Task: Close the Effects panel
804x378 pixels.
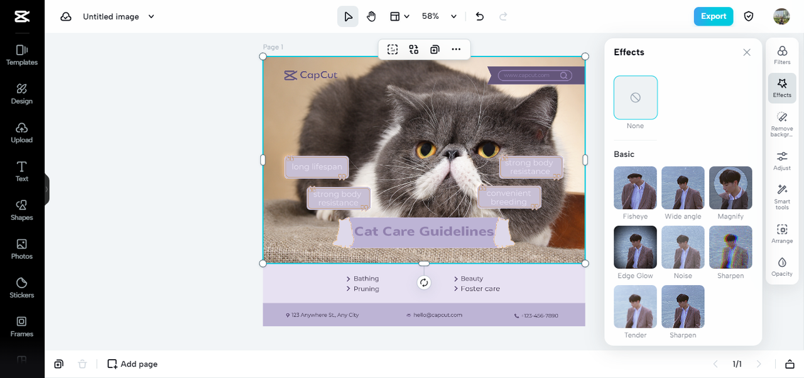Action: 747,53
